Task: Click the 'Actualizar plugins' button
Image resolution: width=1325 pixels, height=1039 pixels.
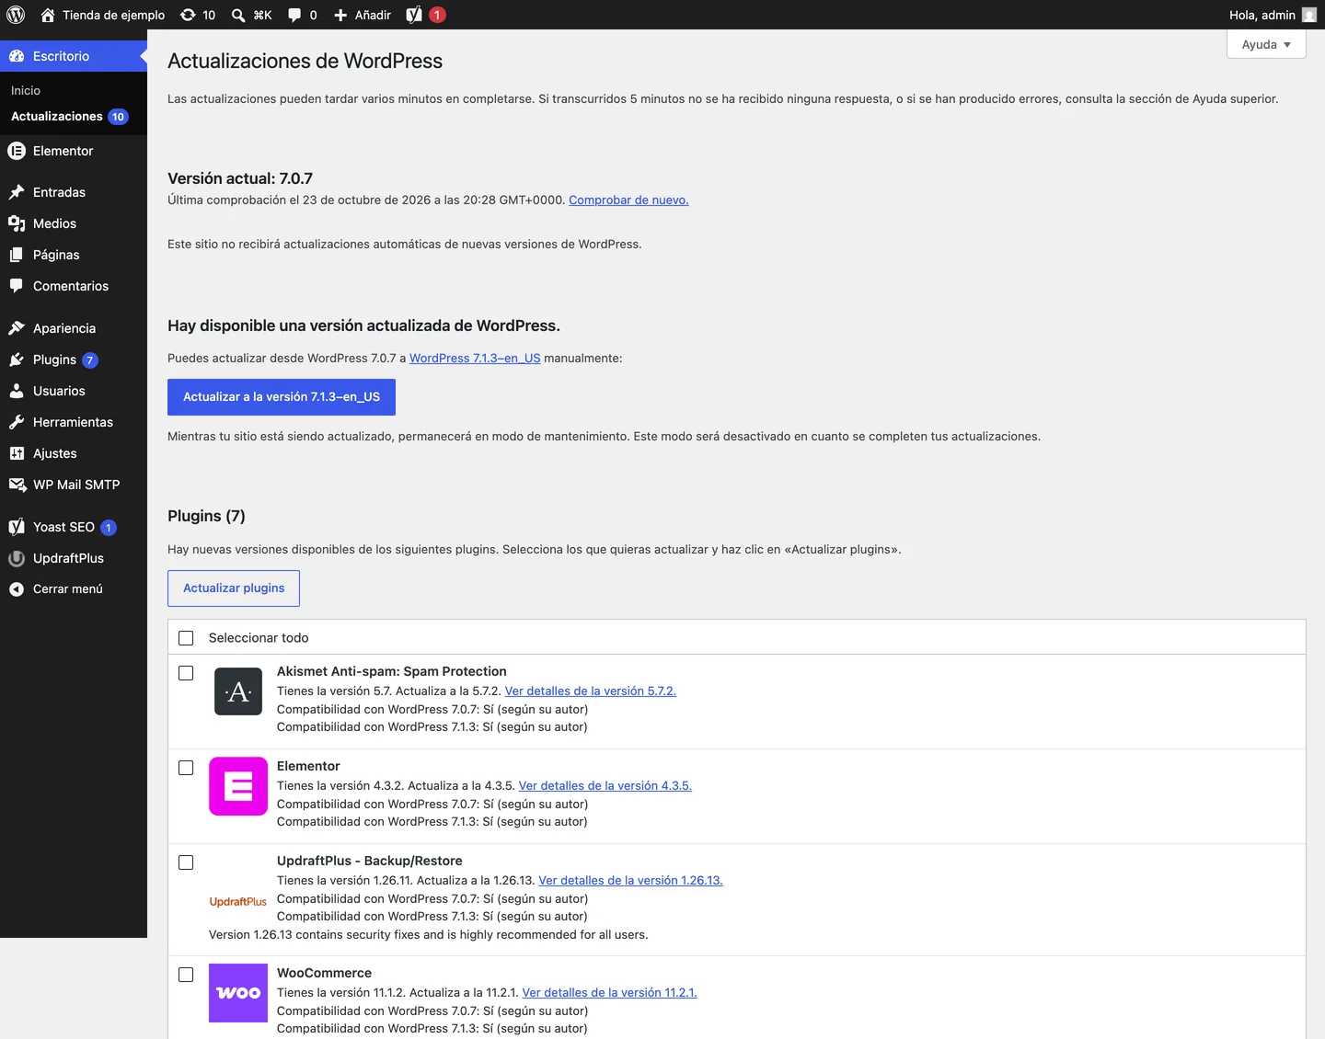Action: (234, 588)
